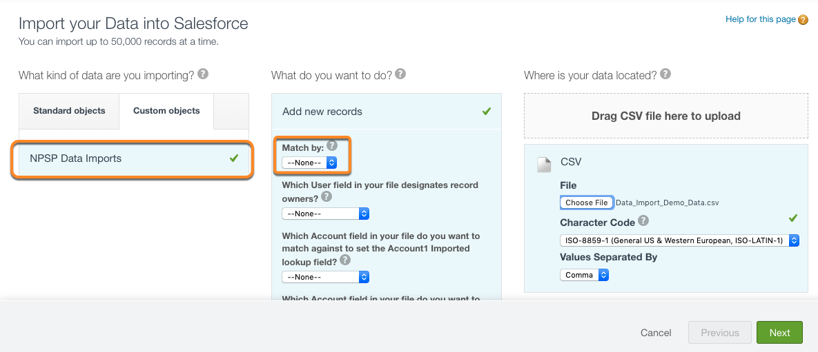Open the Account1 Imported lookup field dropdown
818x352 pixels.
coord(326,277)
